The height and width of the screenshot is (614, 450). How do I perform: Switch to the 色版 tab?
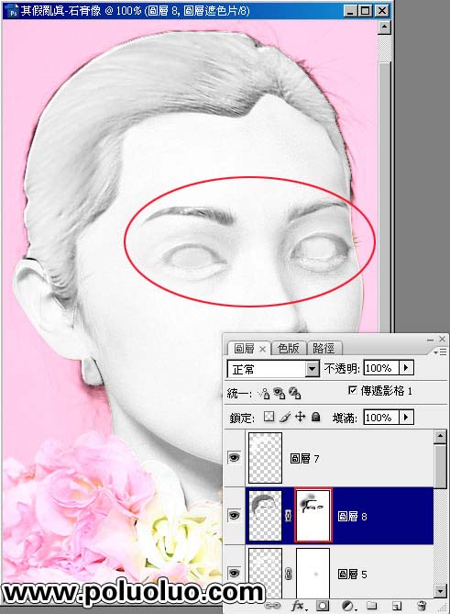[x=288, y=348]
